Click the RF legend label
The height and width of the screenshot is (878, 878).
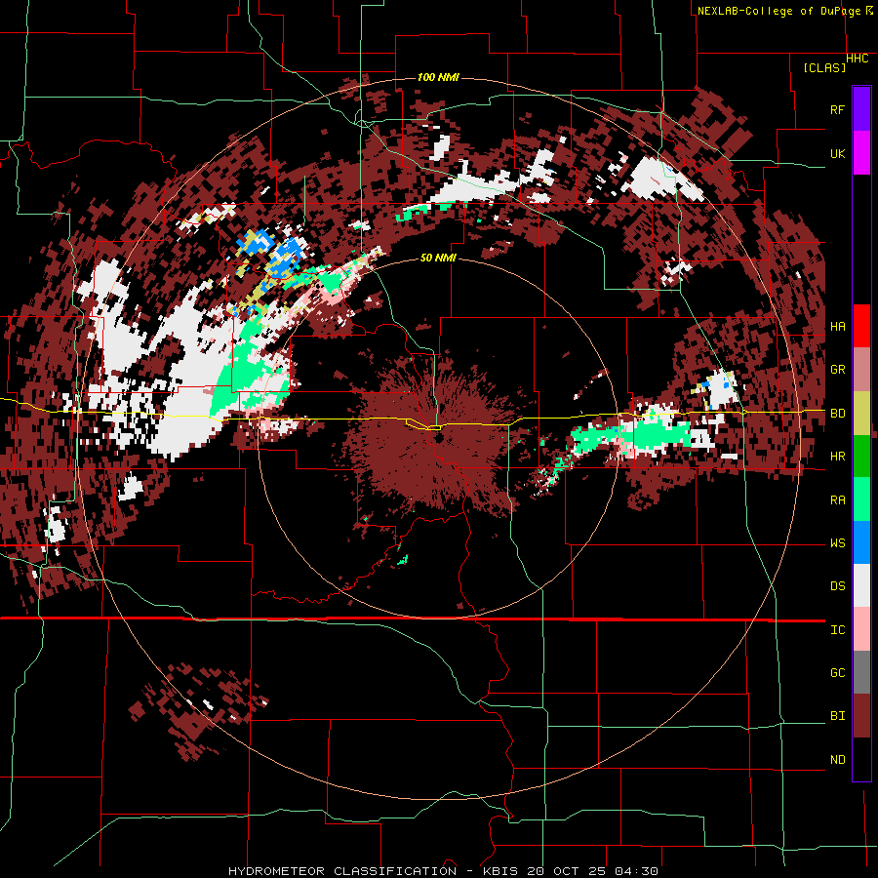coord(838,109)
